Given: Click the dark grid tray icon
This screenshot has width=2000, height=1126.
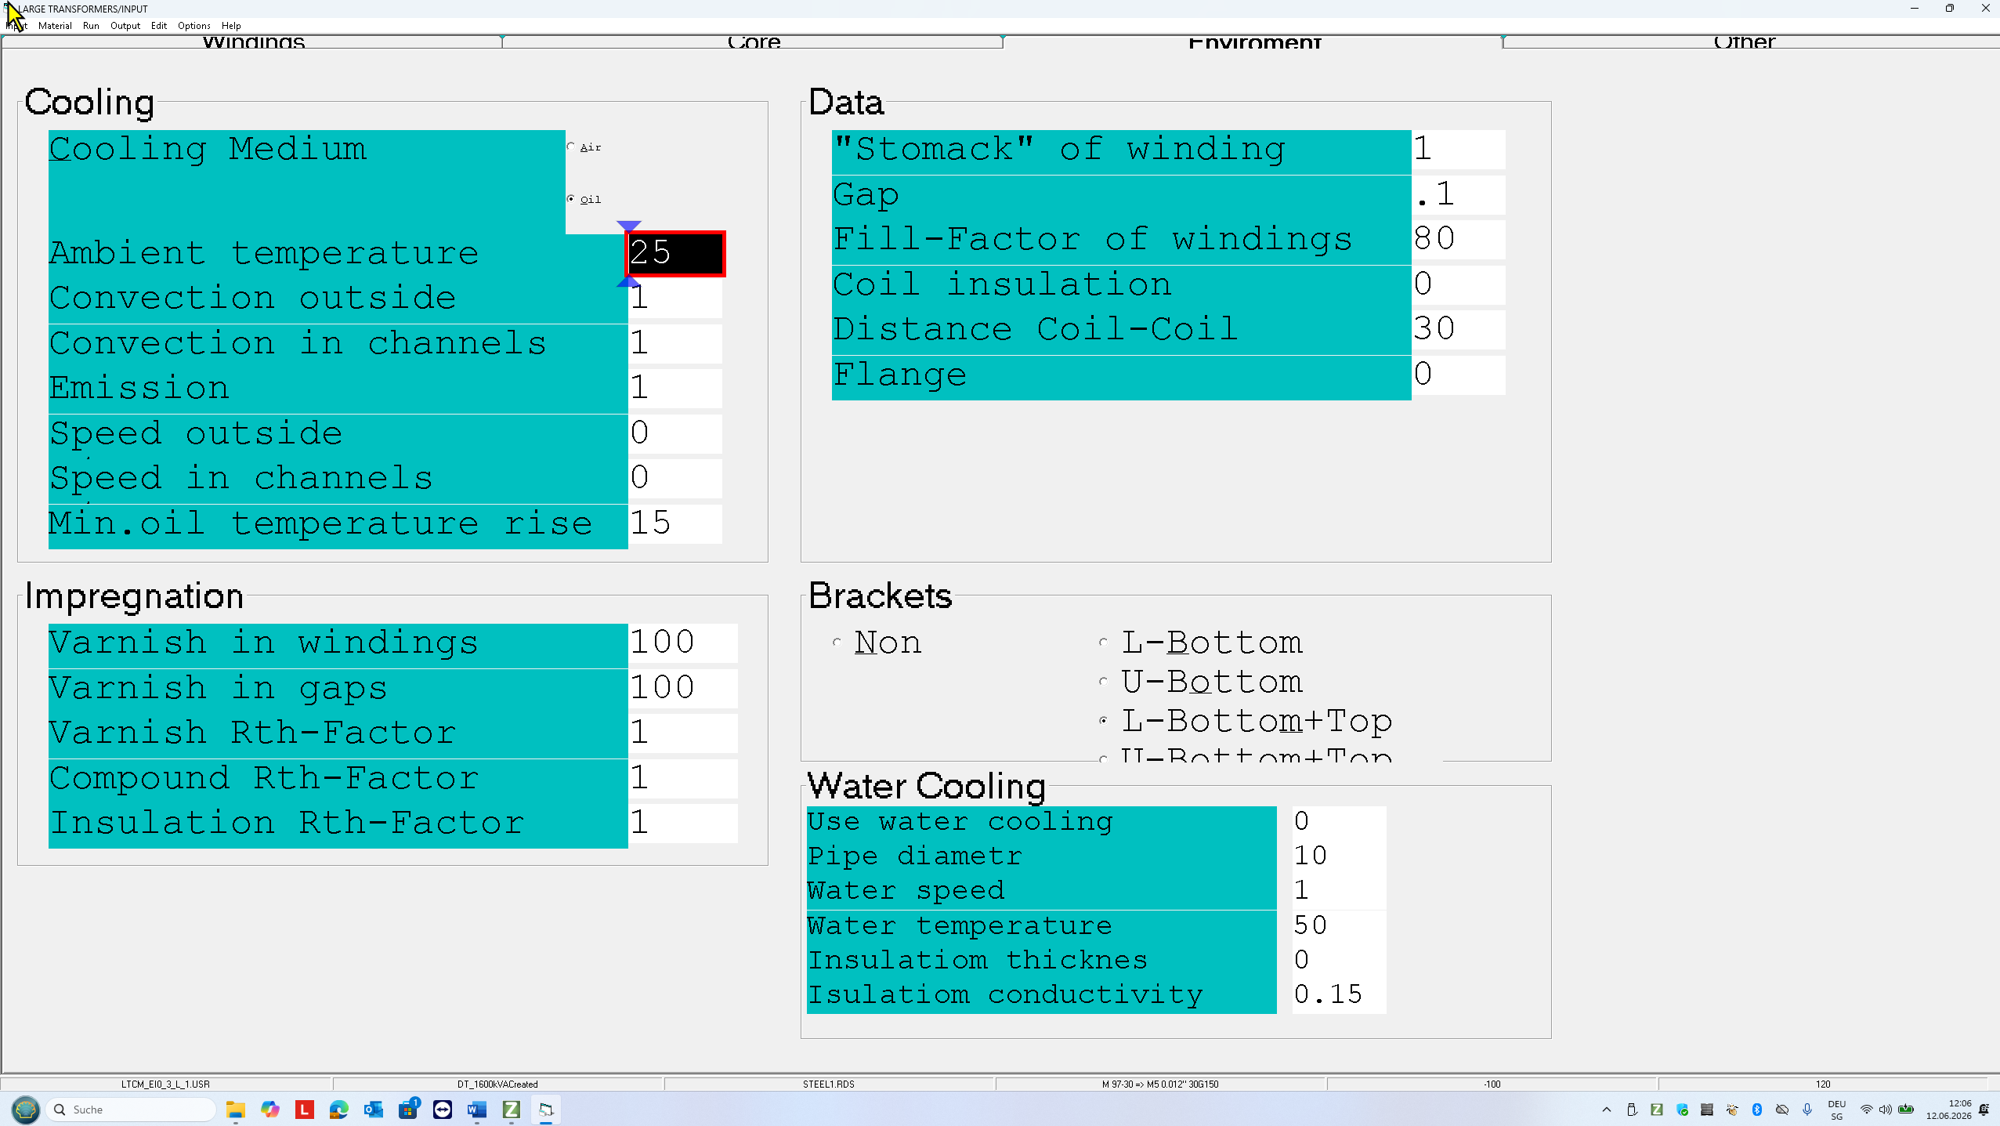Looking at the screenshot, I should (x=1707, y=1110).
